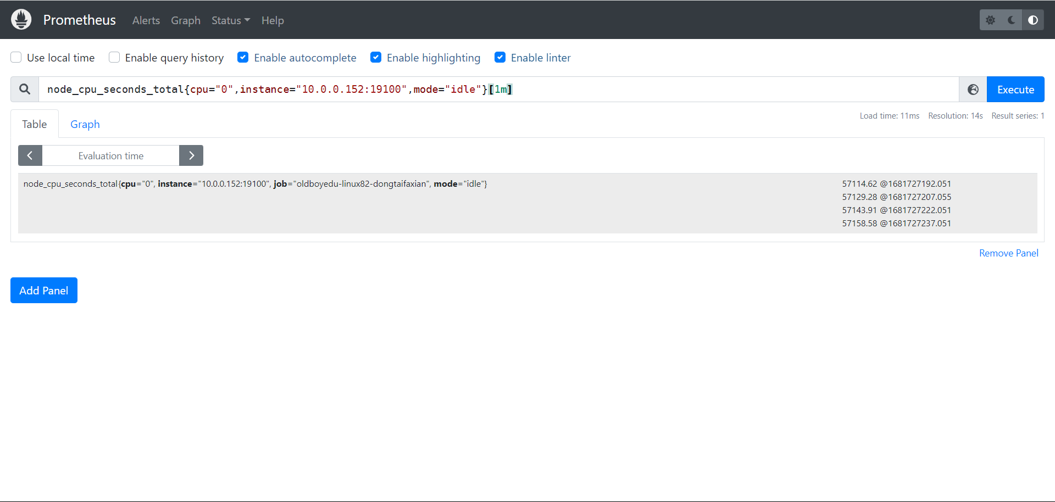Select value 57158.58 @1681727237.051

(897, 224)
